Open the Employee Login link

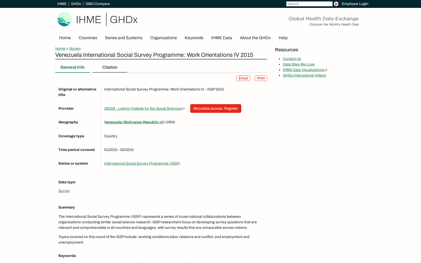pos(355,4)
